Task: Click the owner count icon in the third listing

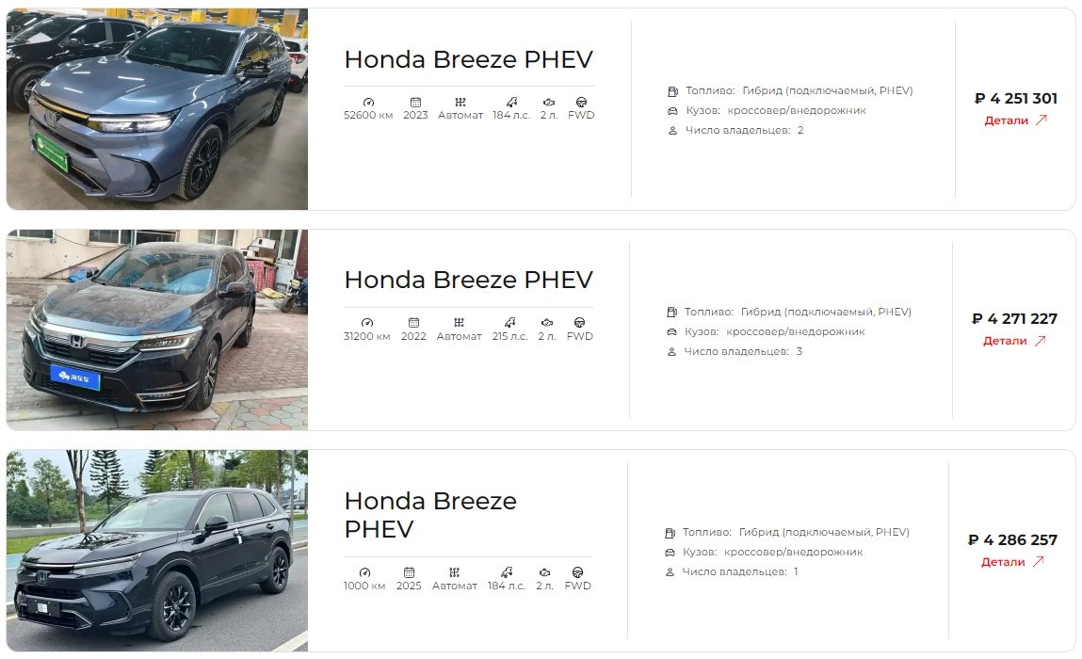Action: (670, 572)
